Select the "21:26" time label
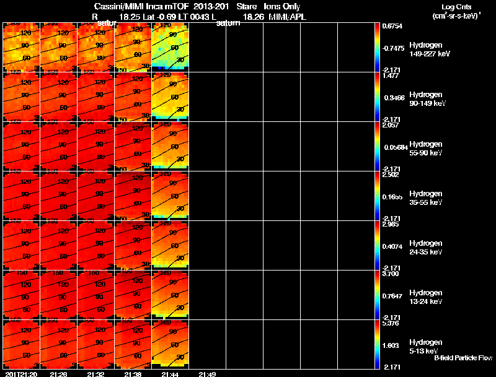 [x=58, y=374]
